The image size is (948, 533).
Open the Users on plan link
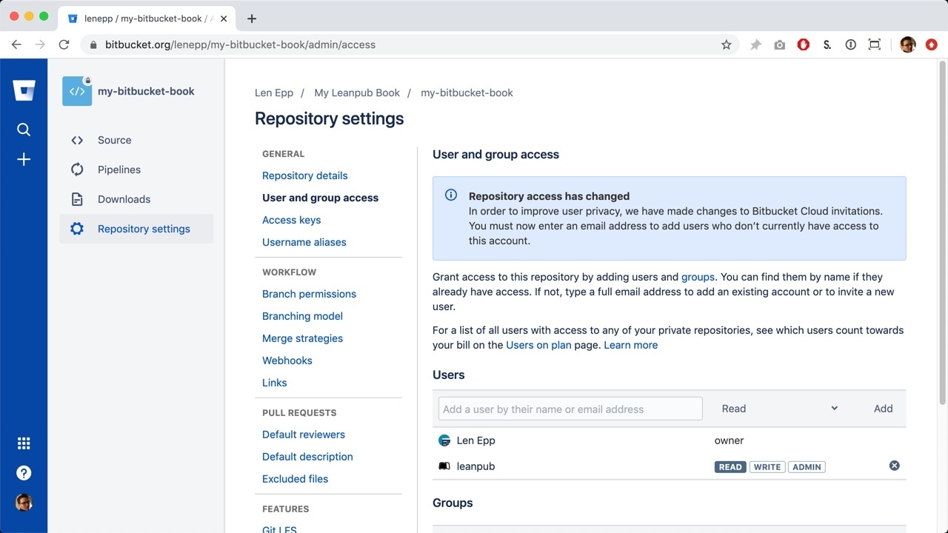coord(538,345)
